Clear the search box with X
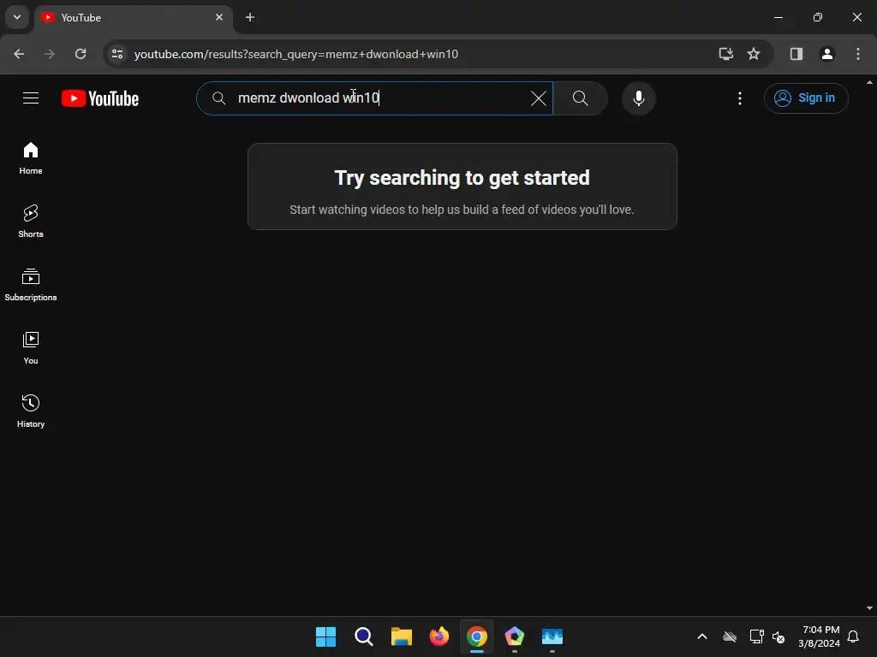The width and height of the screenshot is (877, 657). [538, 98]
